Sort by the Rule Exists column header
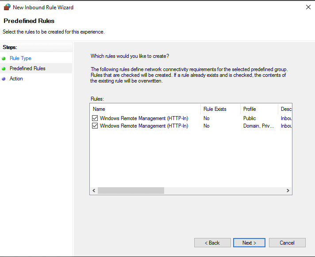This screenshot has width=315, height=257. coord(220,109)
